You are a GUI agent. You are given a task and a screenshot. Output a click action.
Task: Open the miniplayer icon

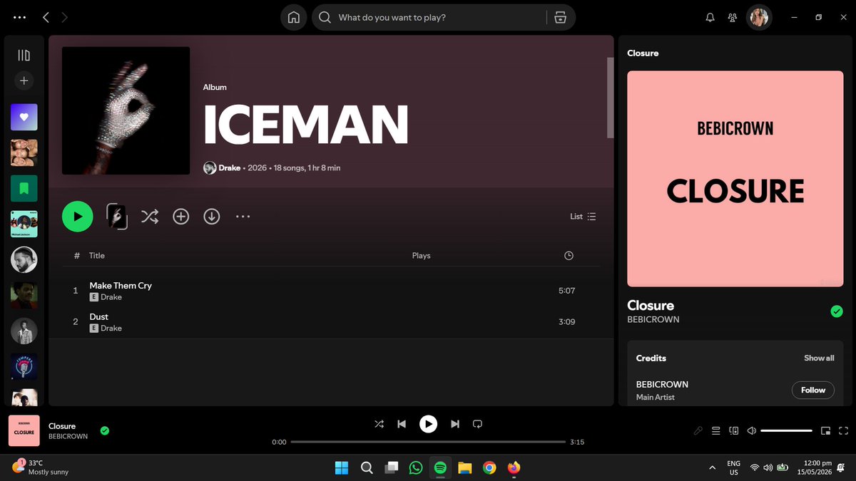pyautogui.click(x=825, y=430)
